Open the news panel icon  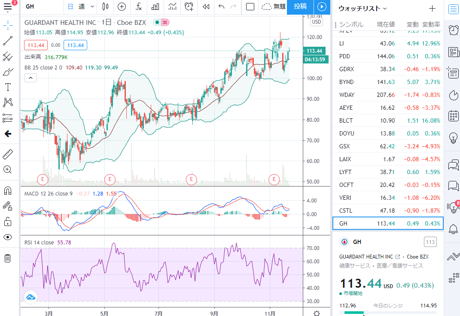point(454,52)
